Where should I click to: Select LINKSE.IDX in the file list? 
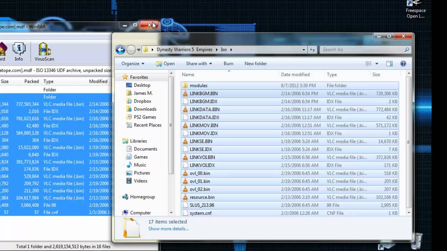[290, 149]
